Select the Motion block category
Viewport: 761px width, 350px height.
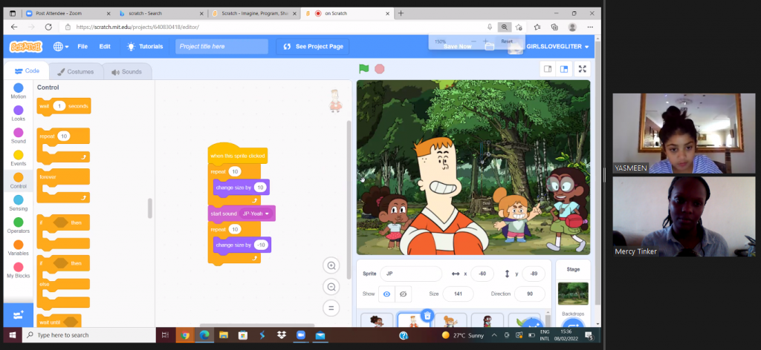click(x=19, y=90)
